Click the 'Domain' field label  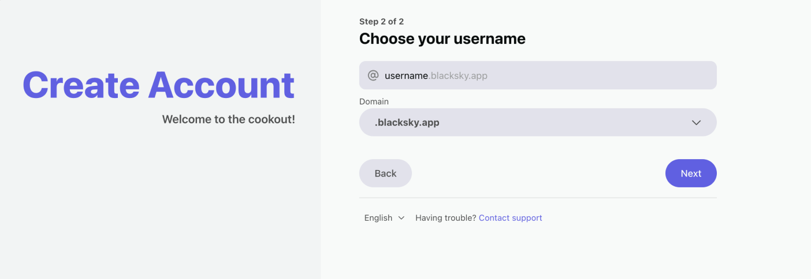374,101
